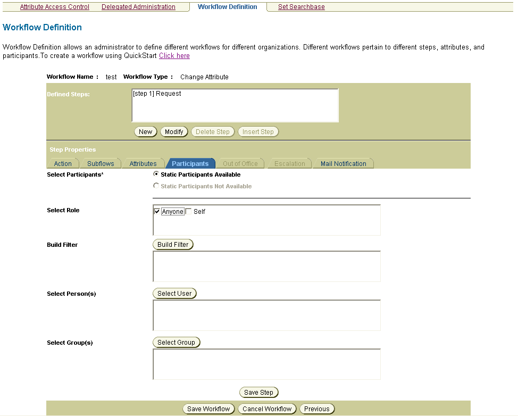
Task: Click inside the Build Filter text area
Action: coord(266,267)
